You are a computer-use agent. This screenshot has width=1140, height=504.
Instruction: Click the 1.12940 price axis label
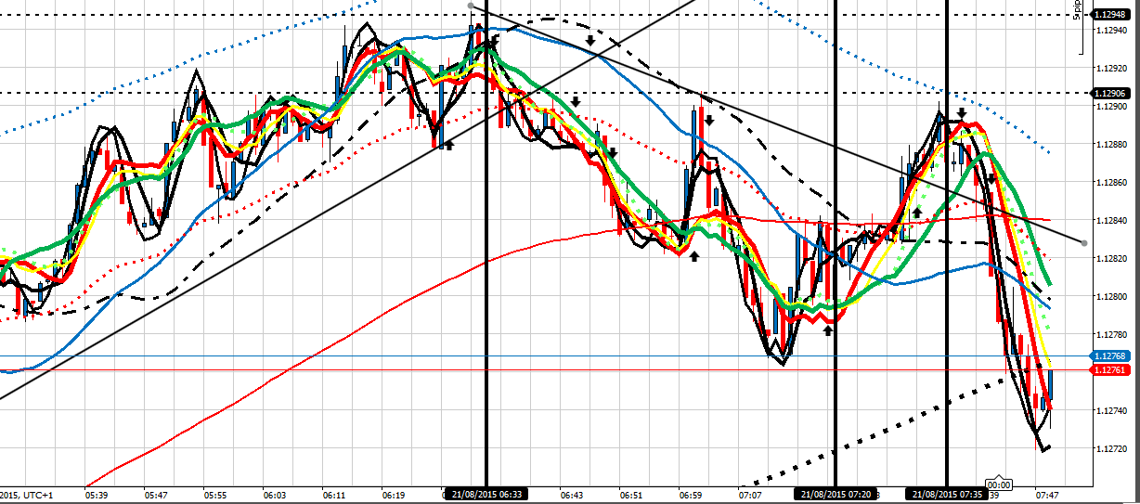[1112, 31]
